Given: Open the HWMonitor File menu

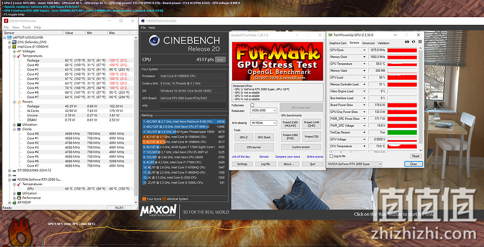Looking at the screenshot, I should click(x=7, y=28).
